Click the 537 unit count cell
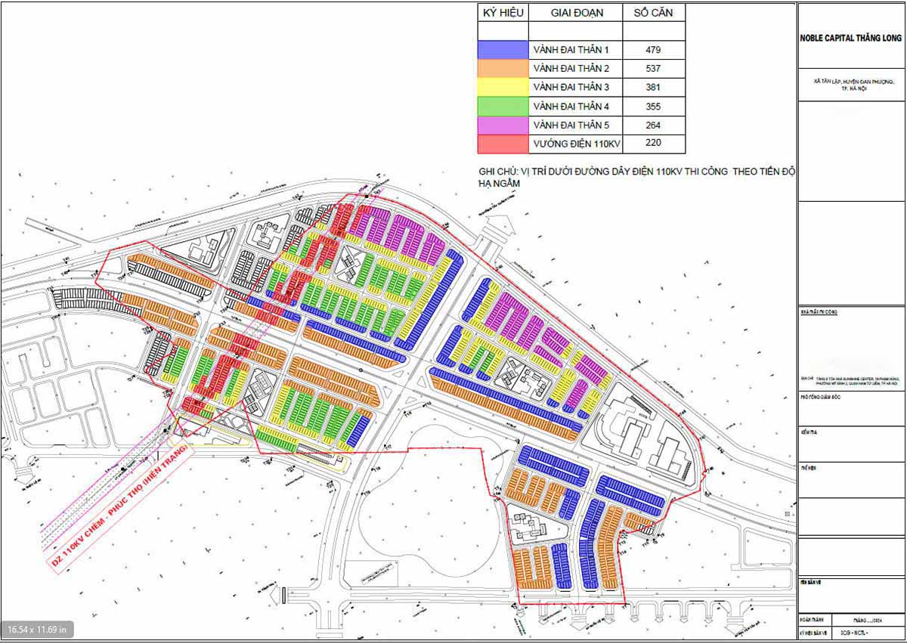This screenshot has width=907, height=644. point(654,69)
